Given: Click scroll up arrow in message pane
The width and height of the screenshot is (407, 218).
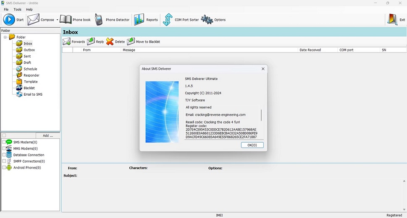Looking at the screenshot, I should click(404, 181).
